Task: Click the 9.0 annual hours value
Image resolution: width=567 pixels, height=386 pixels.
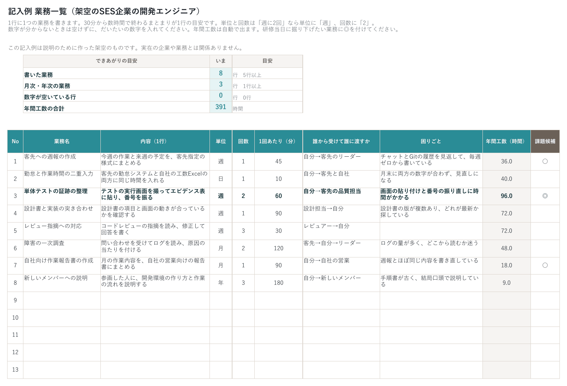Action: point(507,283)
